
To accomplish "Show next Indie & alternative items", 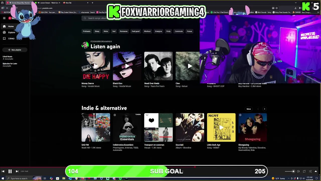I will pos(265,109).
